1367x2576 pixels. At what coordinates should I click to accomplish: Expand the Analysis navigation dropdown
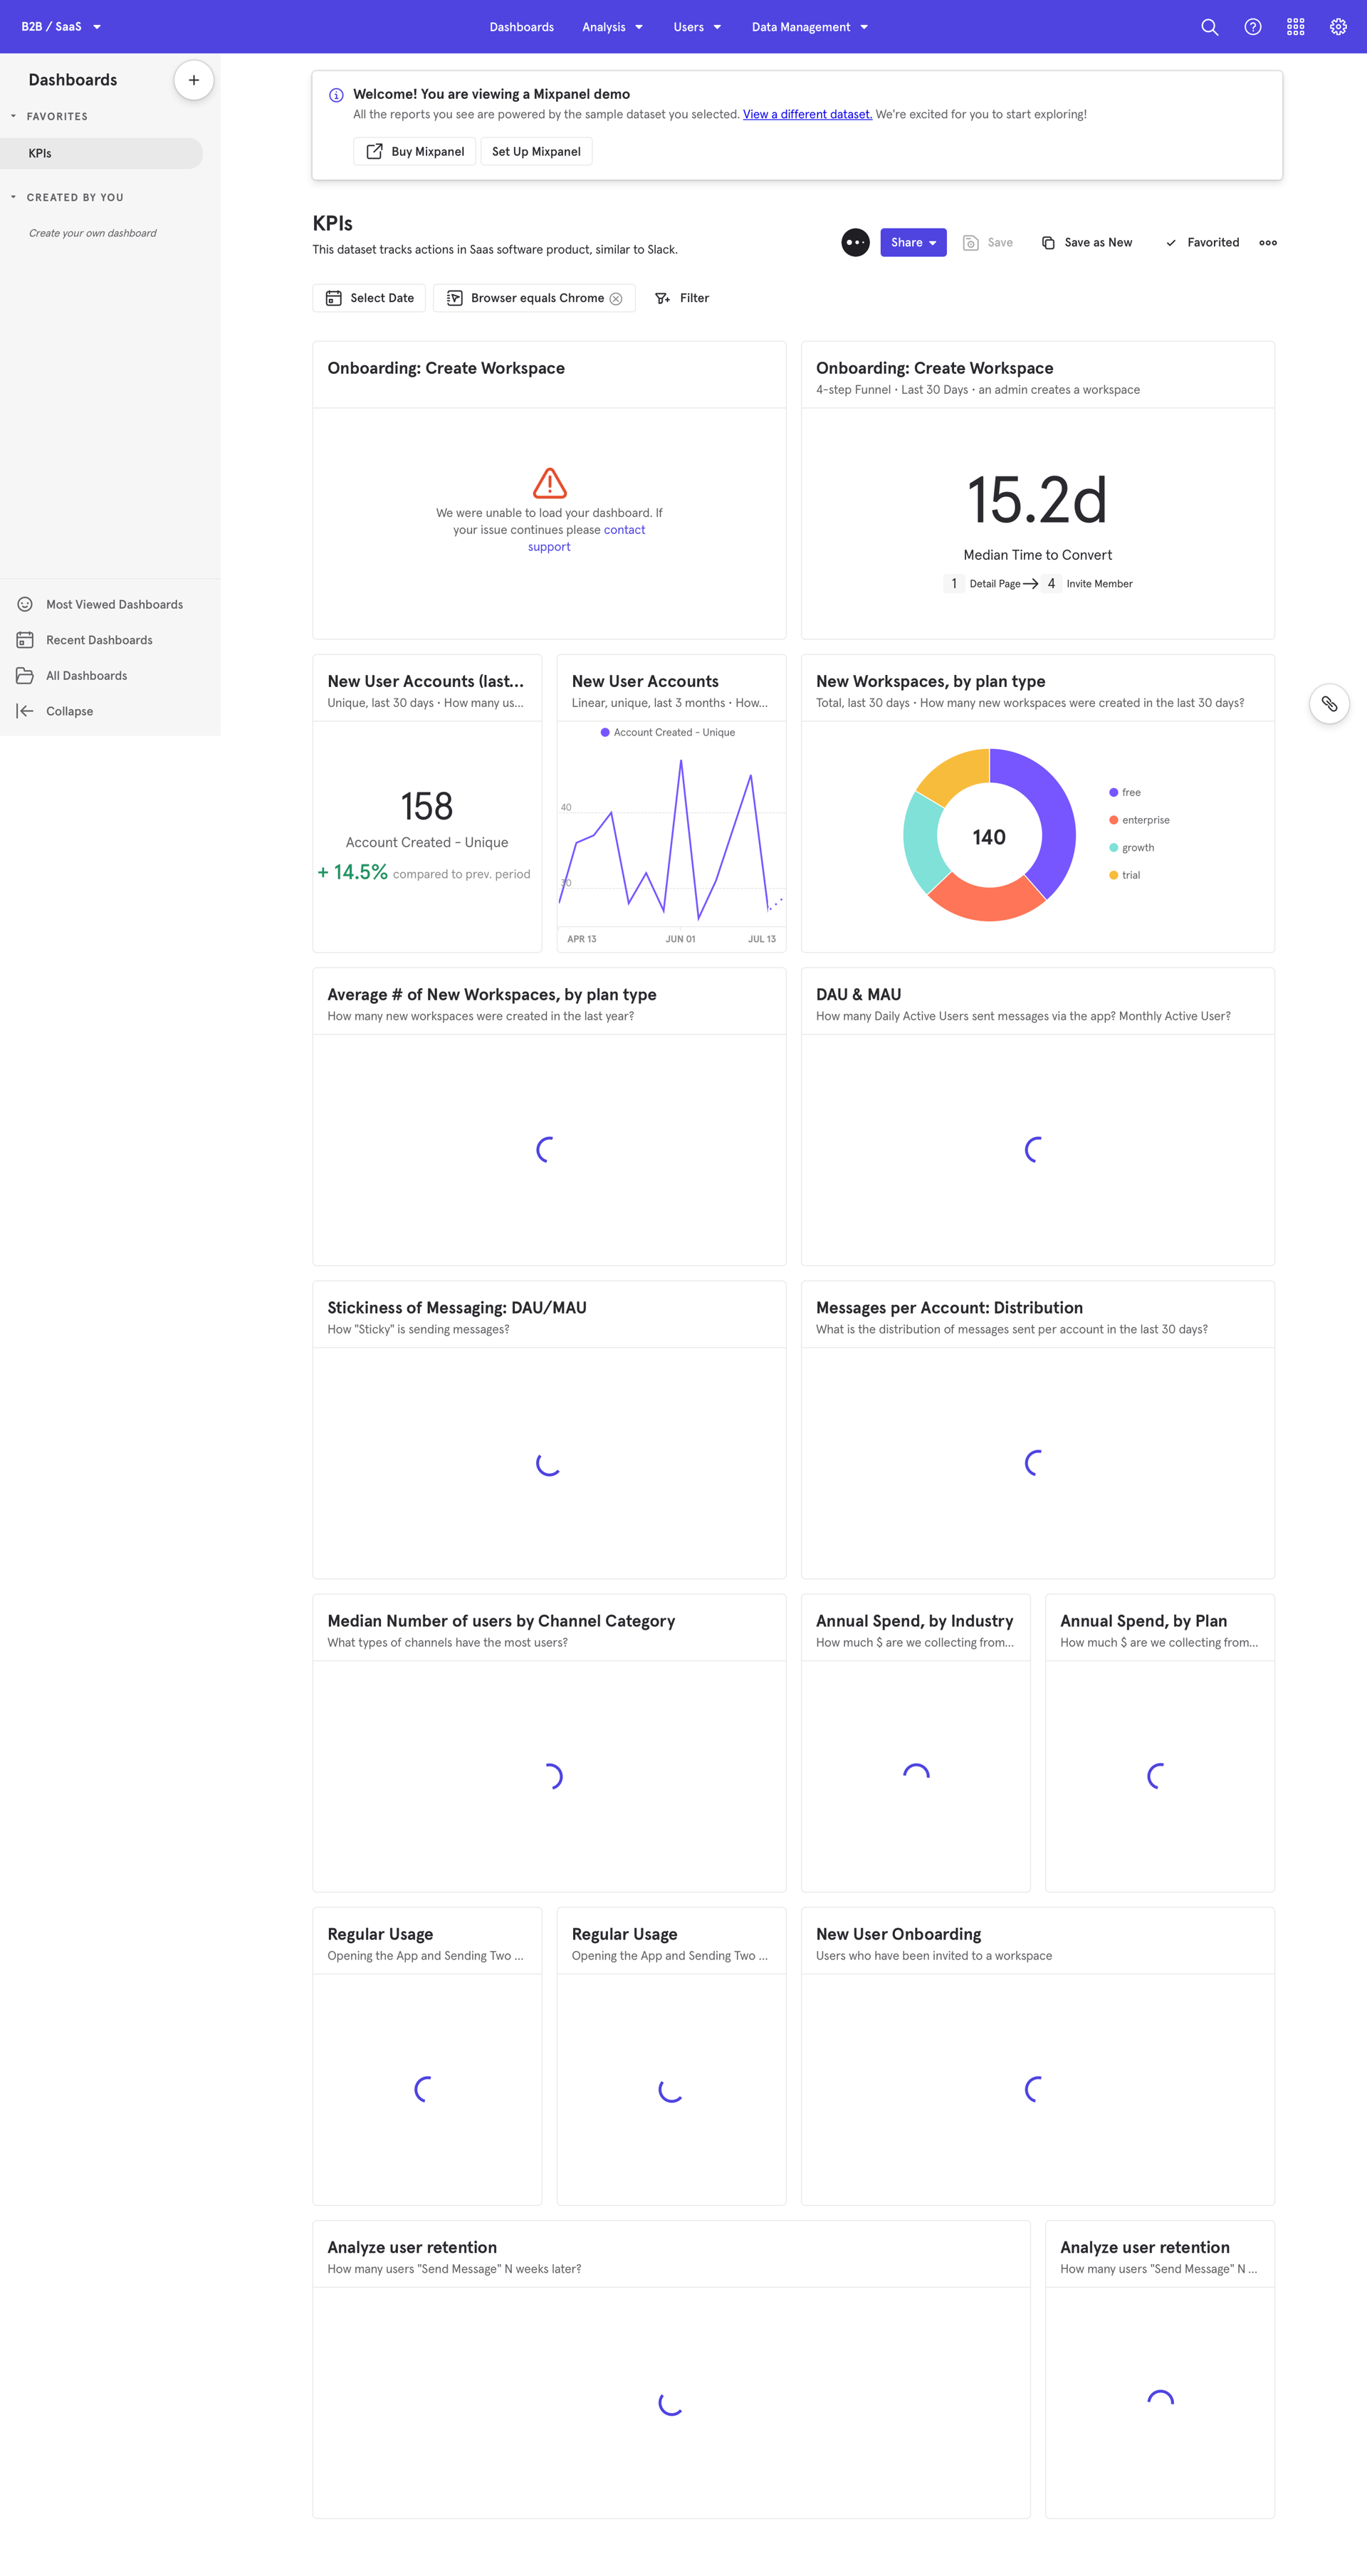click(637, 27)
